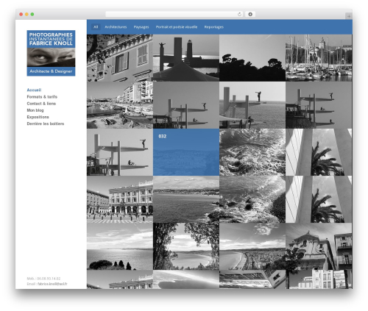Click the macOS green zoom window button
This screenshot has width=368, height=311.
coord(32,14)
